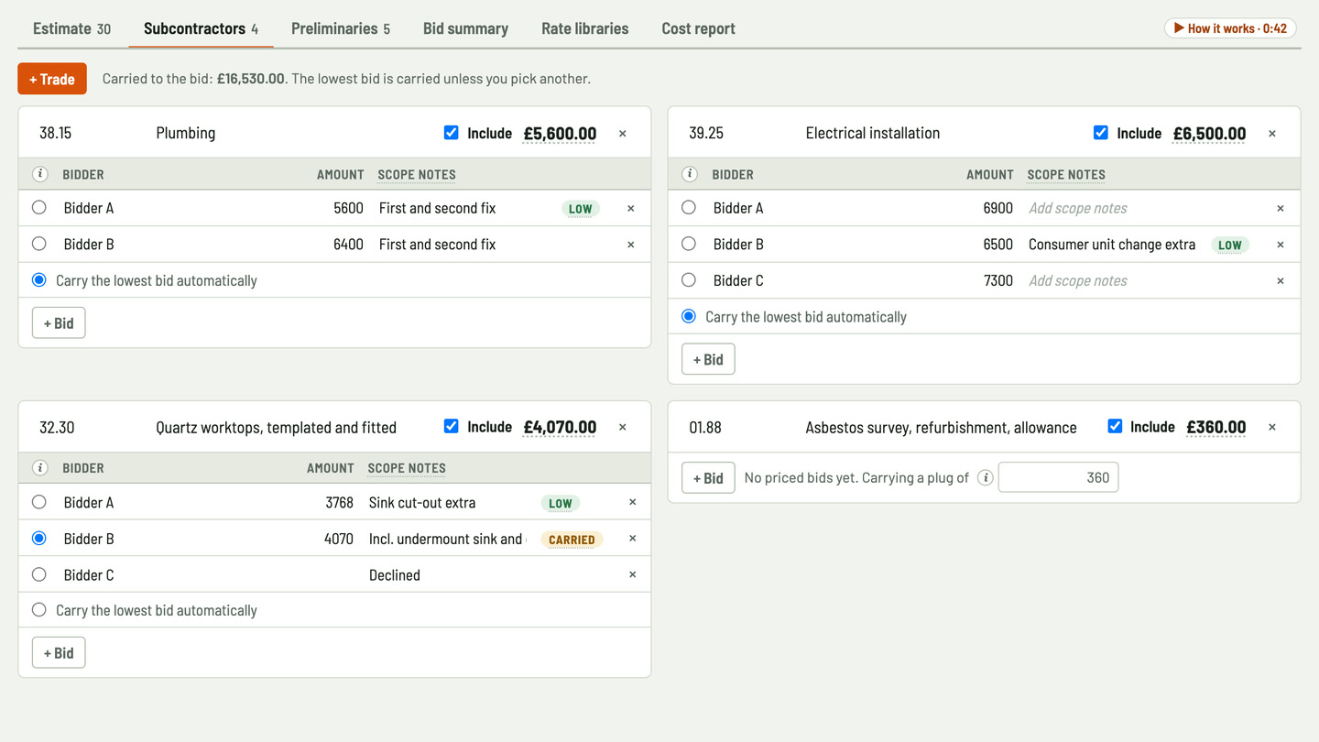Image resolution: width=1319 pixels, height=742 pixels.
Task: Add a new trade with + Trade
Action: (x=52, y=79)
